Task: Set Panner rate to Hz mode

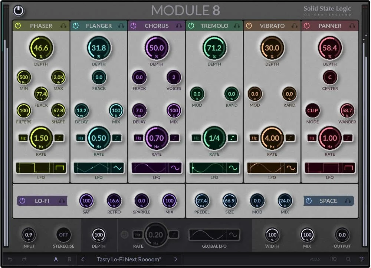Action: click(x=312, y=138)
